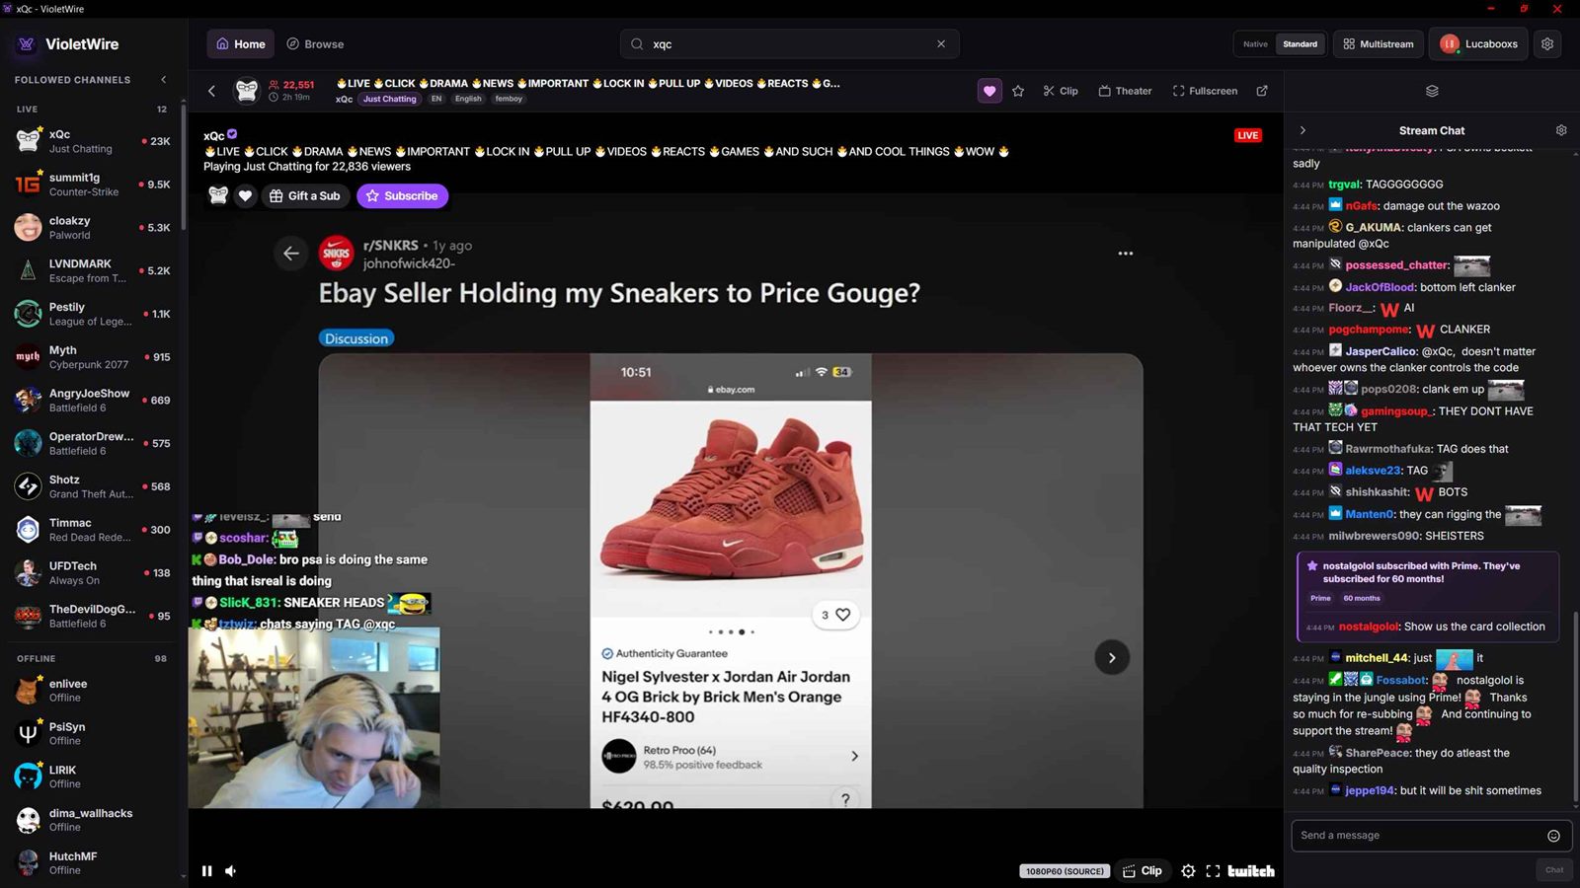Click the Fossabot username in chat
This screenshot has height=888, width=1580.
pyautogui.click(x=1401, y=680)
